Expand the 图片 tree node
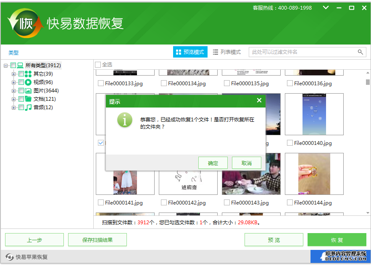The image size is (371, 265). (x=13, y=90)
